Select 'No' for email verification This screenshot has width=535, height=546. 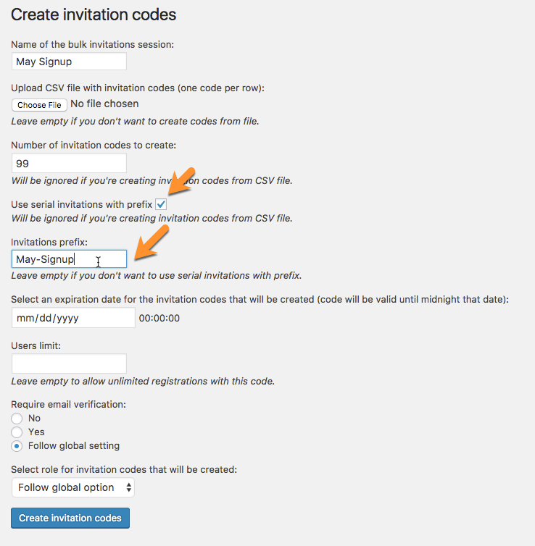click(x=17, y=419)
